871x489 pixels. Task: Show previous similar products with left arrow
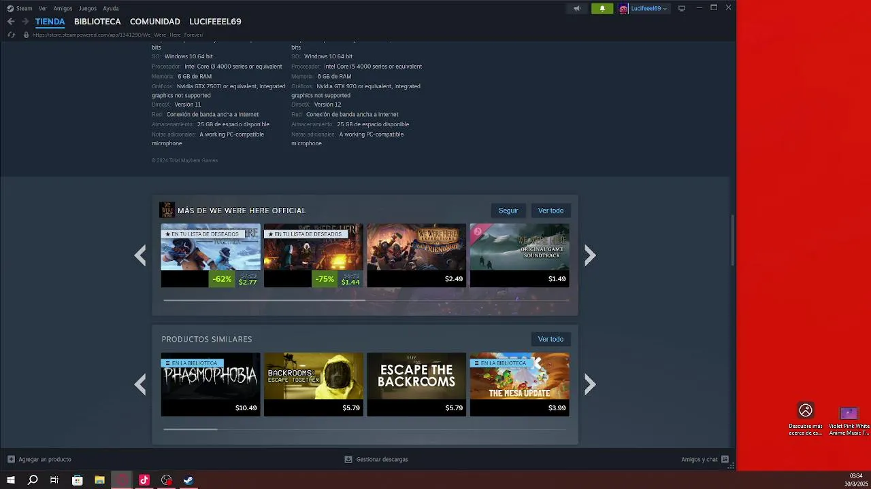click(x=140, y=384)
